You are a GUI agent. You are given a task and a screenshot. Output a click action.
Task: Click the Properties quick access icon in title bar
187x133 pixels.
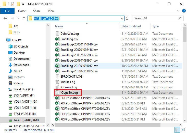[13, 4]
